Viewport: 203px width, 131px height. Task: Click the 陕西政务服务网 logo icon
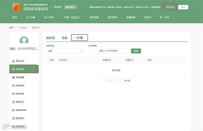pos(17,7)
